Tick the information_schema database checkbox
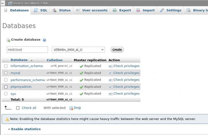 coord(6,66)
